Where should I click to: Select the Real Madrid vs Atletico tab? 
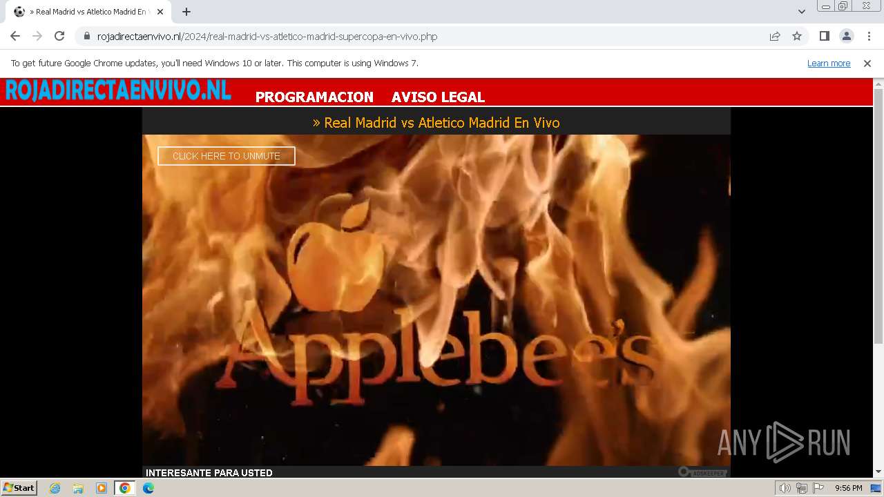coord(89,12)
